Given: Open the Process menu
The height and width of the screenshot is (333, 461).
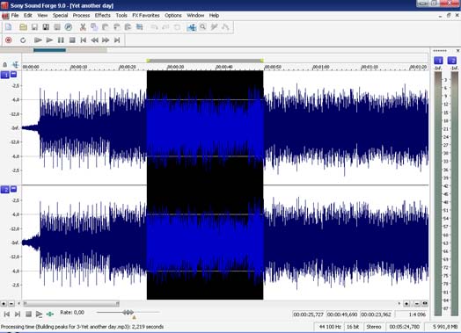Looking at the screenshot, I should tap(81, 16).
